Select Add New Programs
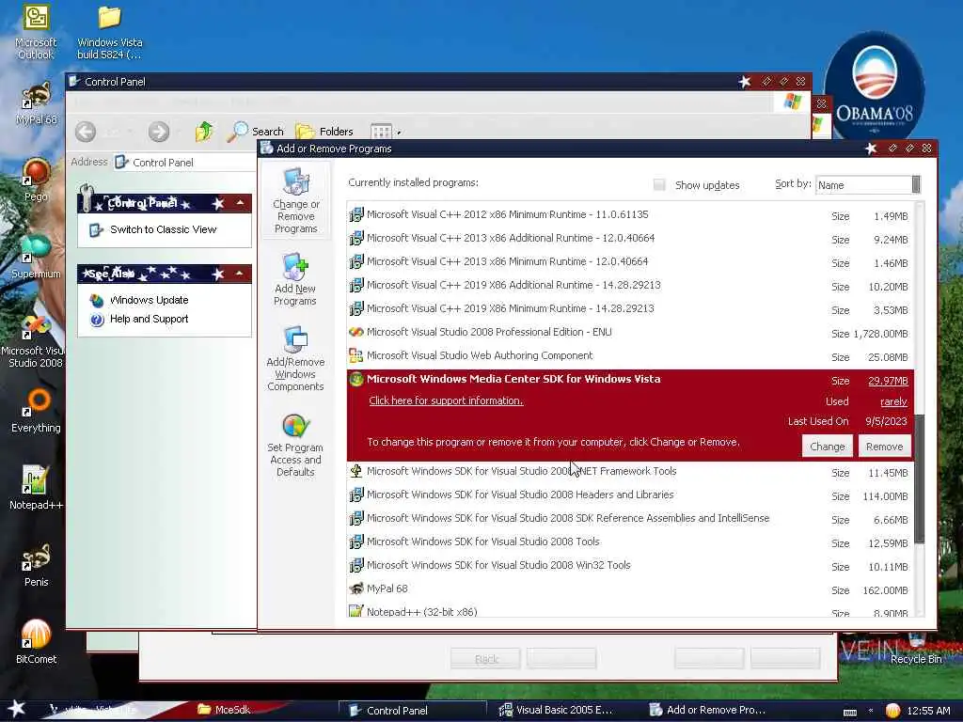 point(294,279)
